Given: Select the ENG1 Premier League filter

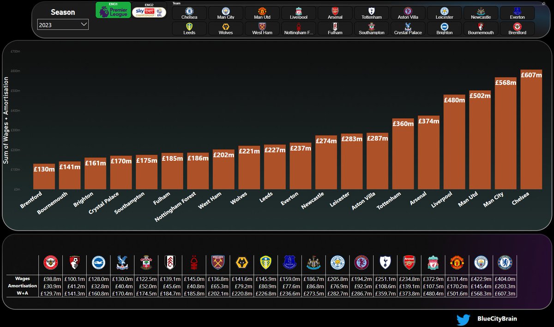Looking at the screenshot, I should pyautogui.click(x=113, y=11).
